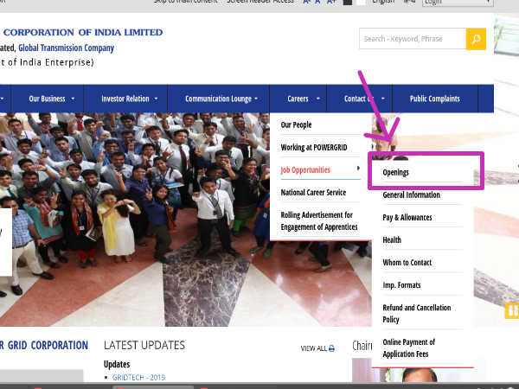Pause the banner slideshow with orange button

coord(512,310)
